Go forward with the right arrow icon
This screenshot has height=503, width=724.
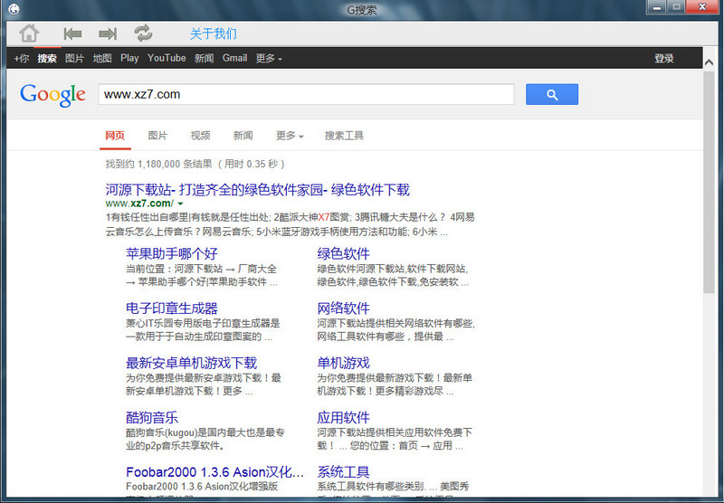click(108, 33)
